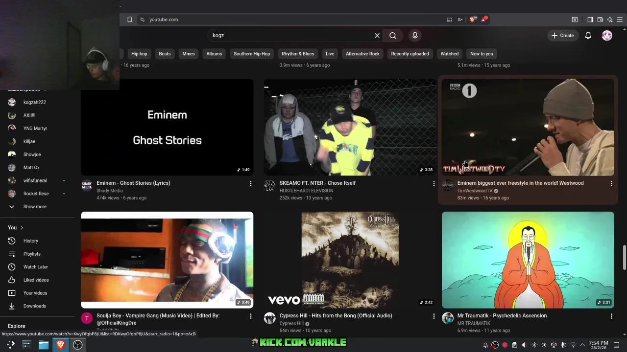Clear the search box using the X icon
This screenshot has width=627, height=352.
[x=377, y=35]
